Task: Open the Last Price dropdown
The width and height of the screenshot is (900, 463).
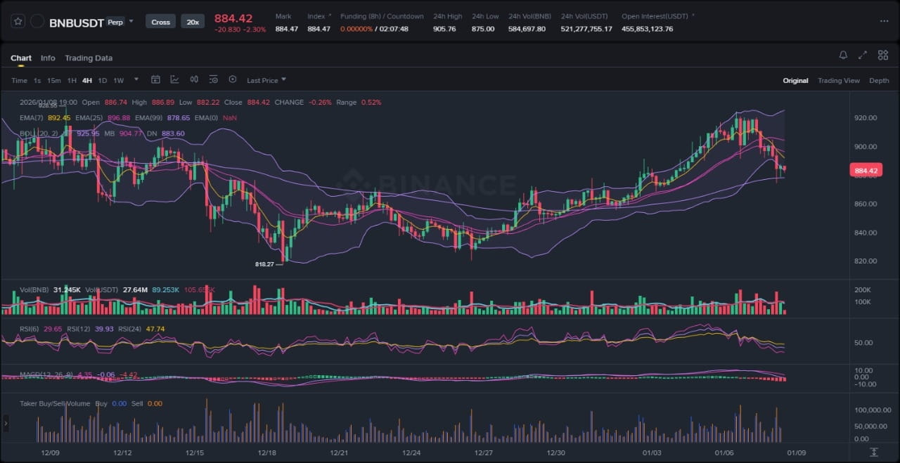Action: [266, 80]
